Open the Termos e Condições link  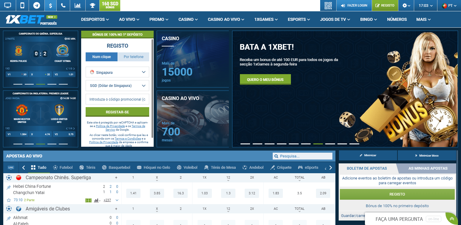click(x=128, y=139)
